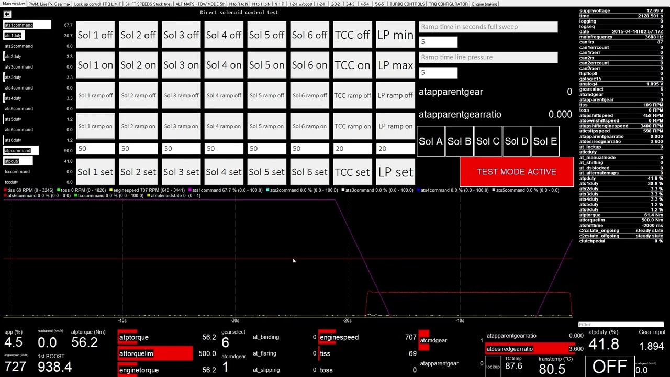Screen dimensions: 670x377
Task: Set line pressure to minimum with LP min
Action: pyautogui.click(x=395, y=35)
